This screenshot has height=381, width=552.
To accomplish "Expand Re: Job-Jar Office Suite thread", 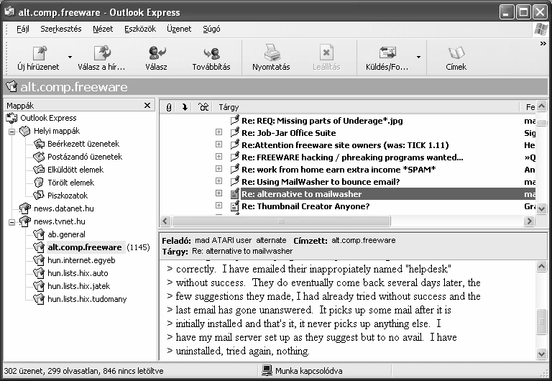I will (218, 132).
